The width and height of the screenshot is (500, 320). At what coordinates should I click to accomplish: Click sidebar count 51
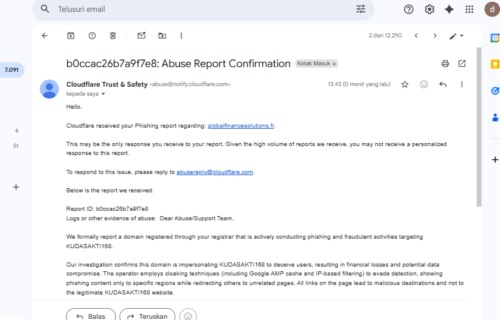point(16,146)
